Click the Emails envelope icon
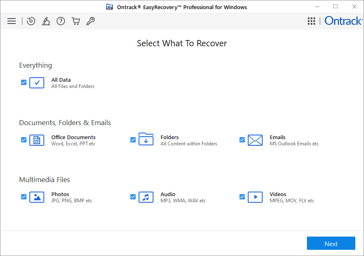 tap(255, 140)
